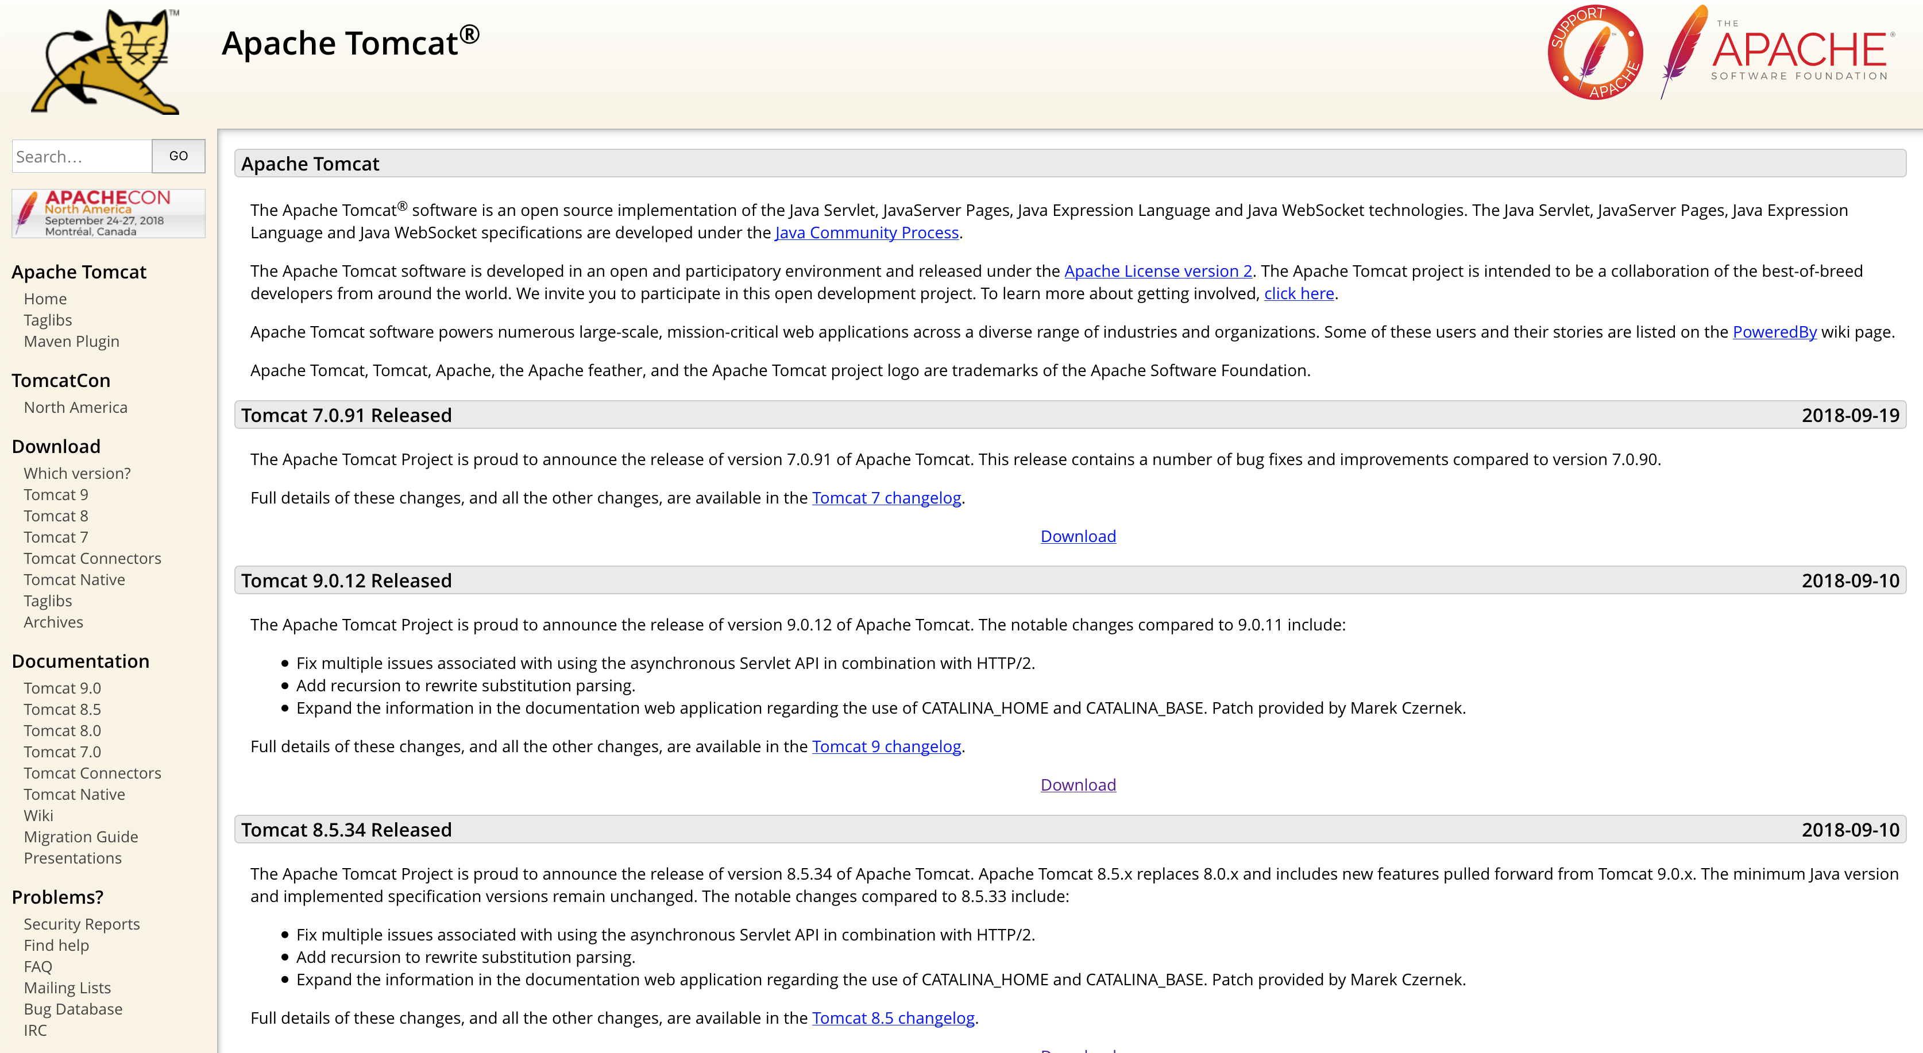Open Tomcat 8 download page
Viewport: 1923px width, 1053px height.
click(56, 516)
